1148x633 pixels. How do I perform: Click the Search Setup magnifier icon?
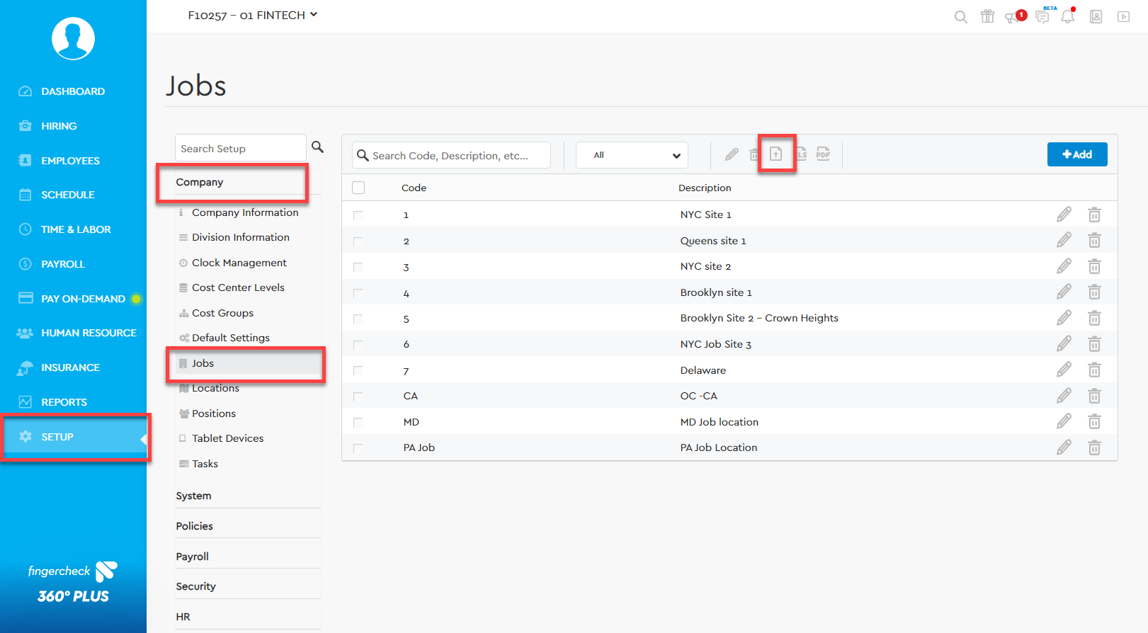tap(317, 147)
